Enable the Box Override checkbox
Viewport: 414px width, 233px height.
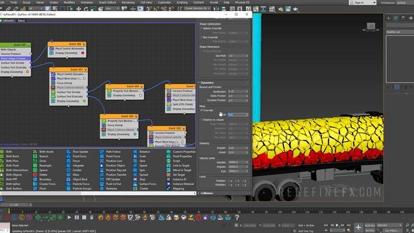201,38
